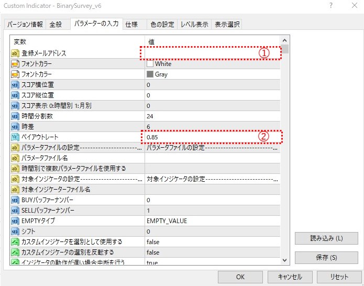The height and width of the screenshot is (286, 364).
Task: Switch to the レベル表示 tab
Action: [x=194, y=25]
